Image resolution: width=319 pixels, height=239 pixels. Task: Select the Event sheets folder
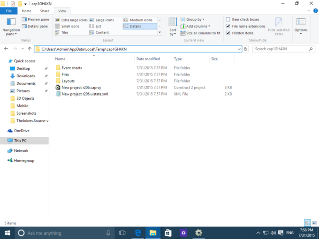pos(72,68)
